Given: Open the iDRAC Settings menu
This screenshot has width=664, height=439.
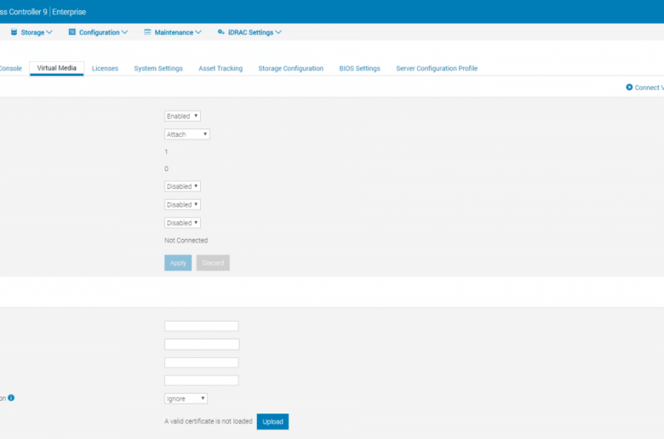Looking at the screenshot, I should (x=249, y=32).
